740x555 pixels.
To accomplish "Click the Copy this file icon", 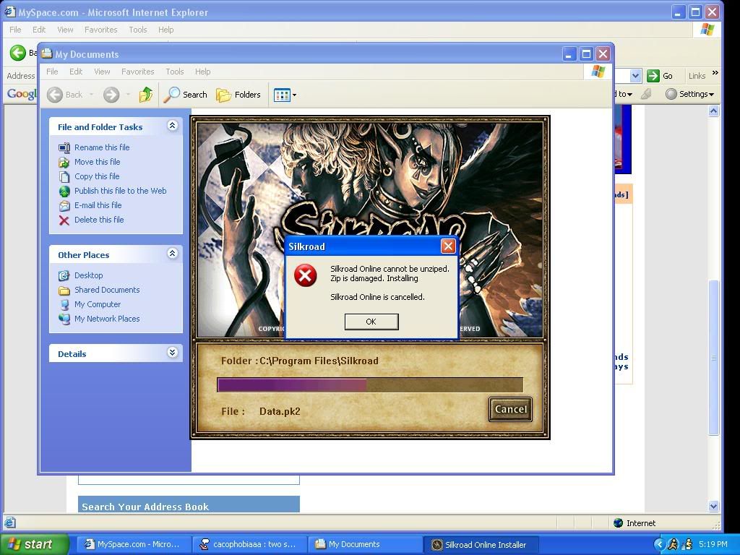I will [64, 176].
